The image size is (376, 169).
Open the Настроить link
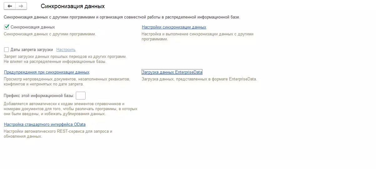coord(66,50)
